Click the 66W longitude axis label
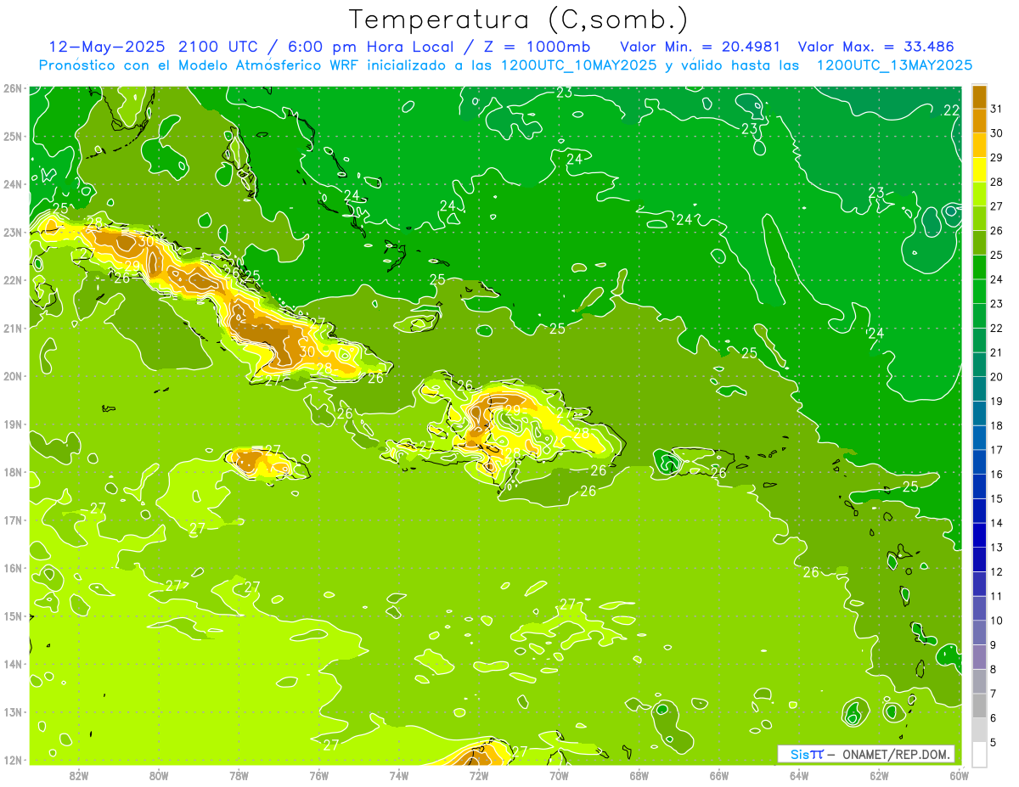1019x787 pixels. (x=719, y=775)
